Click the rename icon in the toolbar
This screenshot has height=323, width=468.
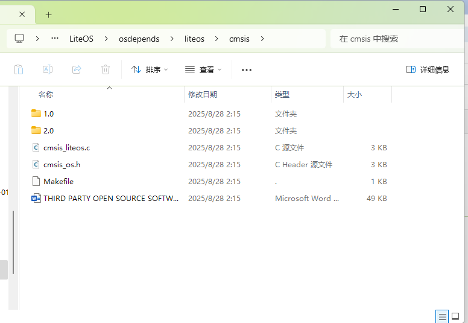(x=48, y=69)
